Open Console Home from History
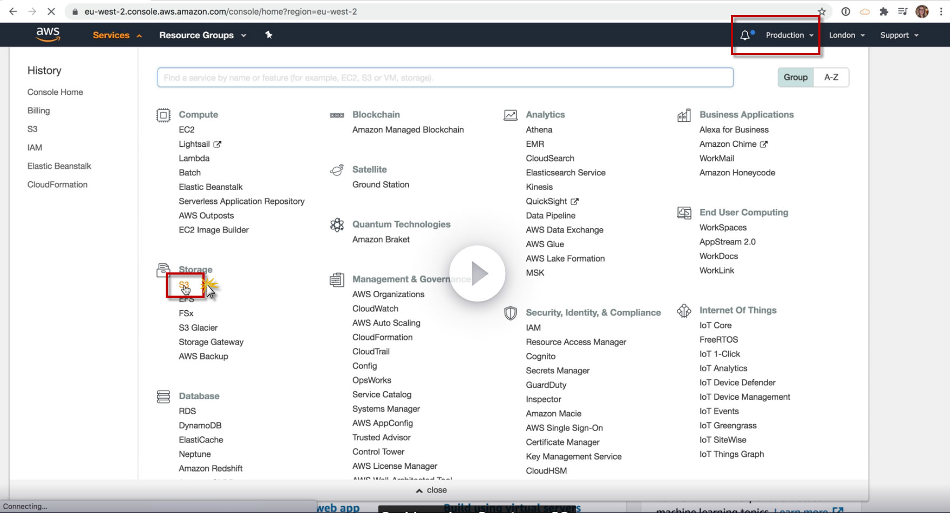 55,92
